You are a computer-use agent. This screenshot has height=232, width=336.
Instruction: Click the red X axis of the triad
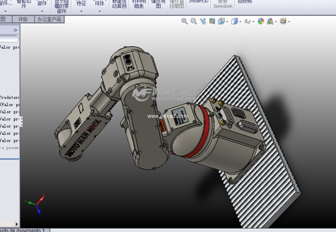coord(41,199)
